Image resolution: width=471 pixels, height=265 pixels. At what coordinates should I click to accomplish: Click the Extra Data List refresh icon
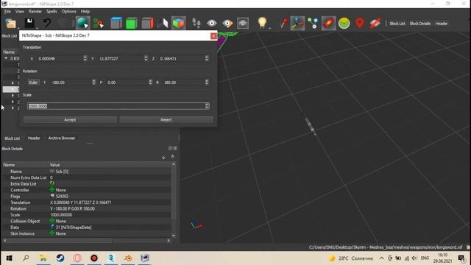pyautogui.click(x=52, y=183)
